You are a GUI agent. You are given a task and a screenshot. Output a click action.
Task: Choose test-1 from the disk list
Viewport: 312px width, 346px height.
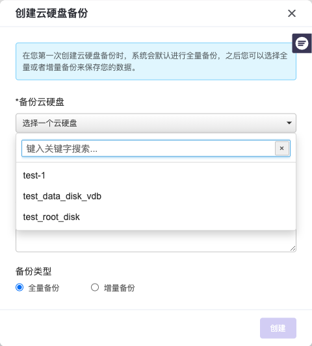[156, 175]
